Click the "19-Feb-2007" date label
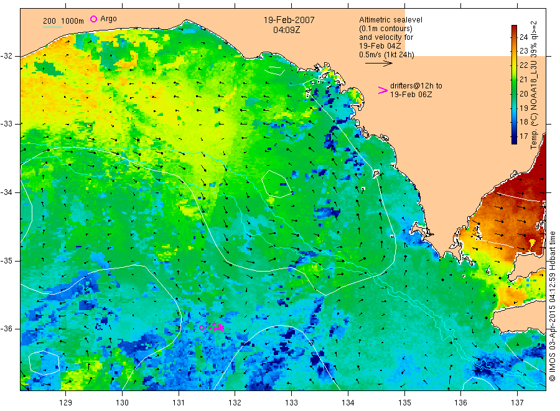This screenshot has width=560, height=411. pos(289,20)
